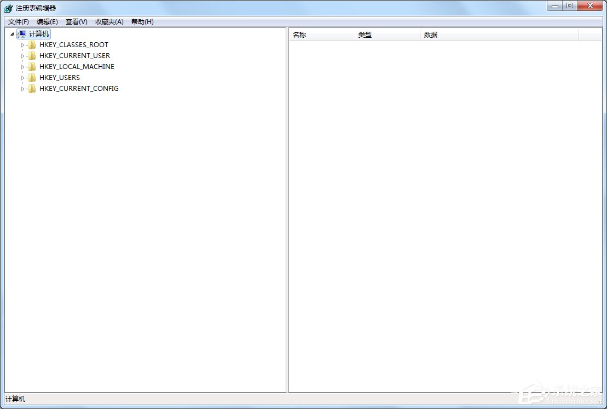
Task: Open the 编辑(E) menu
Action: 47,22
